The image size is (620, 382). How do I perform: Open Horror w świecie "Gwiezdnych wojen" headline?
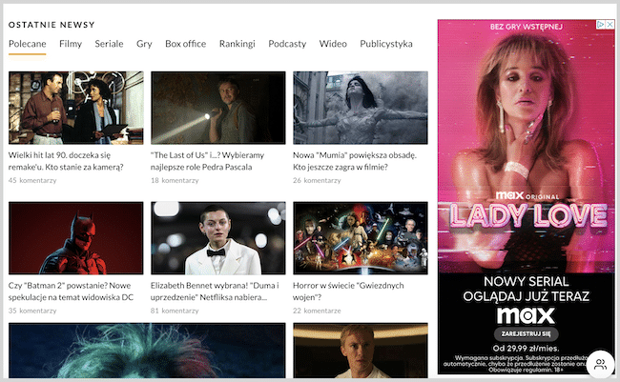coord(348,292)
